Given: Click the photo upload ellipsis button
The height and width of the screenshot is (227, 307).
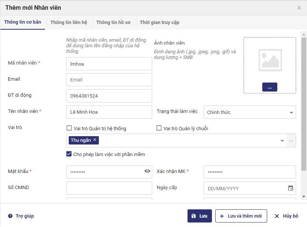Looking at the screenshot, I should (x=270, y=87).
